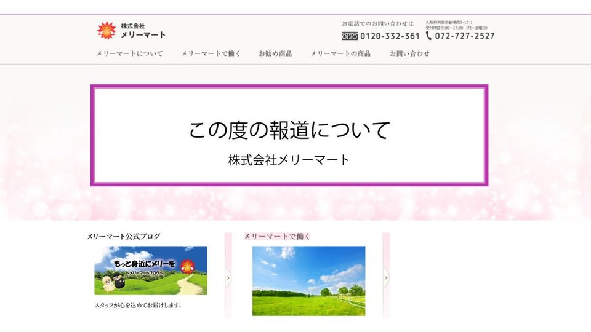
Task: Click the phone number 0120-332-361
Action: [390, 36]
